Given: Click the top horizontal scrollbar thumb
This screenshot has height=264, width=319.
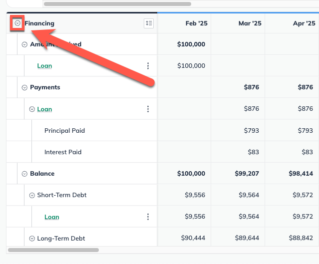Looking at the screenshot, I should (118, 4).
